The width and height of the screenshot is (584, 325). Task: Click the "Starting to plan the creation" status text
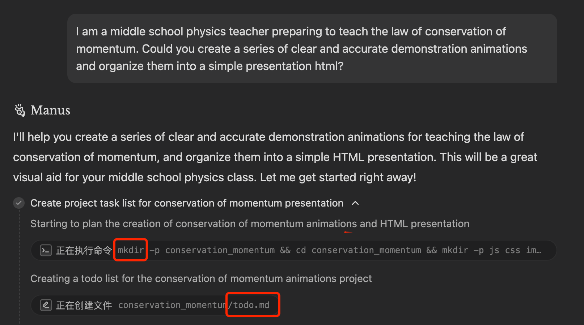(250, 224)
